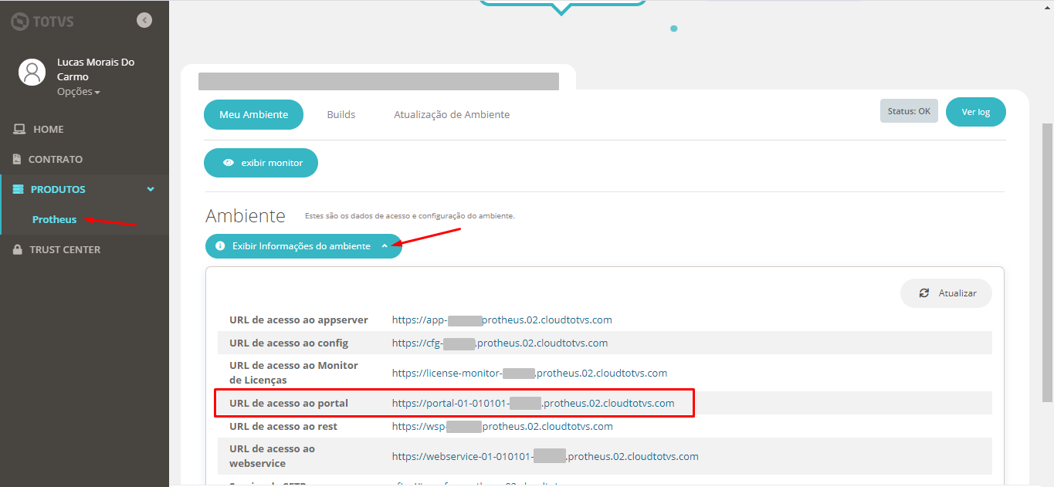The height and width of the screenshot is (487, 1054).
Task: Open TRUST CENTER in the sidebar
Action: pyautogui.click(x=65, y=249)
